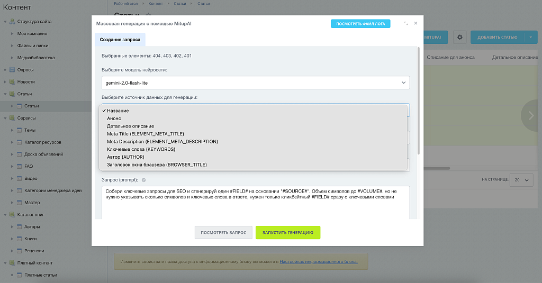Click the Новости section icon
Image resolution: width=542 pixels, height=283 pixels.
click(12, 82)
